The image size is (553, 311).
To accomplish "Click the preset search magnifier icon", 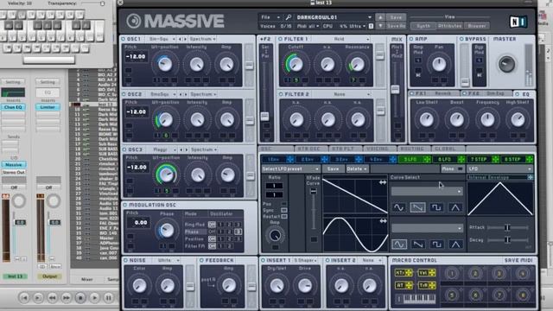I will click(289, 17).
